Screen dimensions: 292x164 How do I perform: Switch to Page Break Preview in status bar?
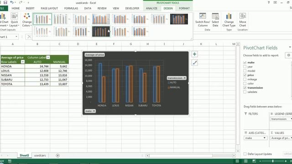[254, 161]
